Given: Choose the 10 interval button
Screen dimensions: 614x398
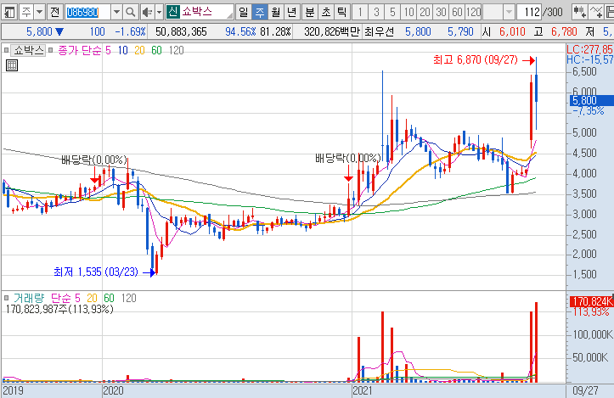Looking at the screenshot, I should click(408, 12).
